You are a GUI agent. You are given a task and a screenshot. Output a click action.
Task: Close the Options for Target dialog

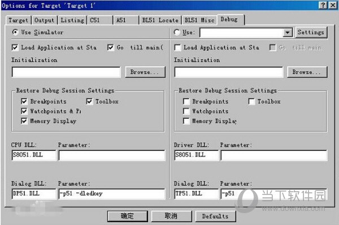coord(333,5)
